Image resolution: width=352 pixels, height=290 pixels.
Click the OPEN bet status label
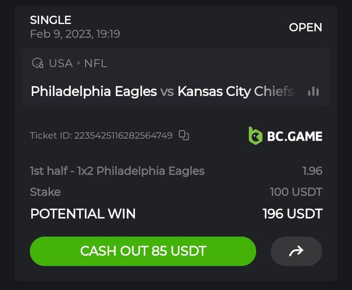pyautogui.click(x=306, y=27)
